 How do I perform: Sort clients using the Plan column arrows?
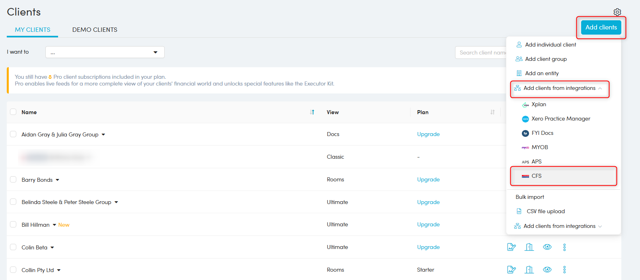point(492,112)
